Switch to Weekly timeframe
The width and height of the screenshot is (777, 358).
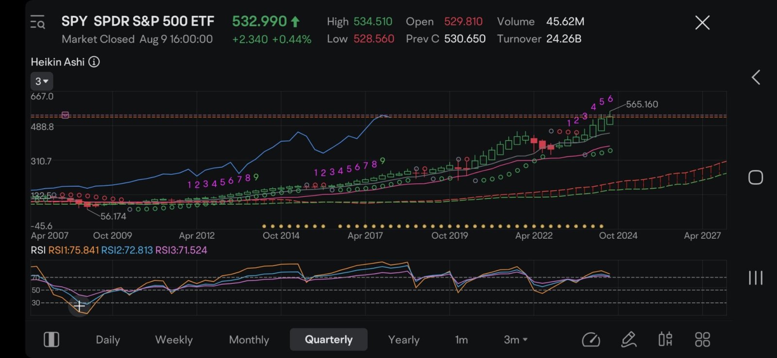click(174, 340)
